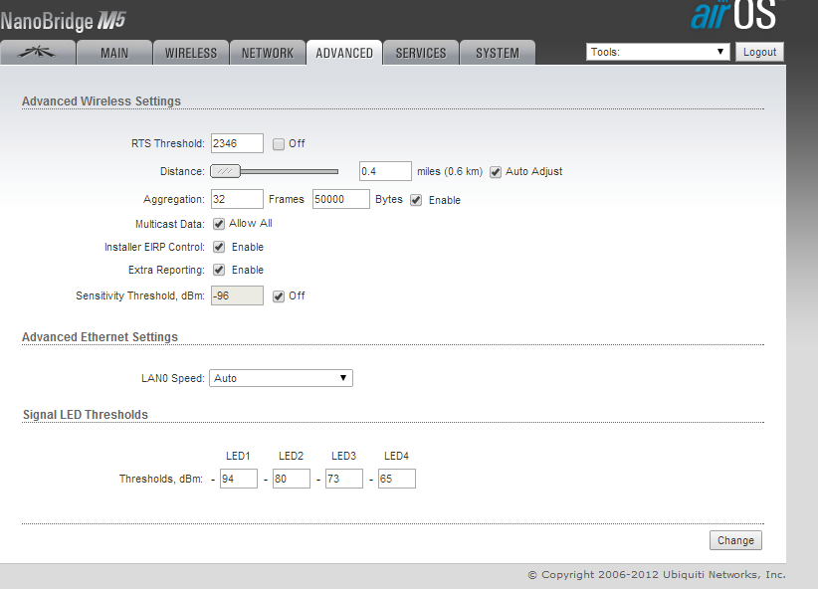818x589 pixels.
Task: Open the Ubiquiti logo tab
Action: coord(37,53)
